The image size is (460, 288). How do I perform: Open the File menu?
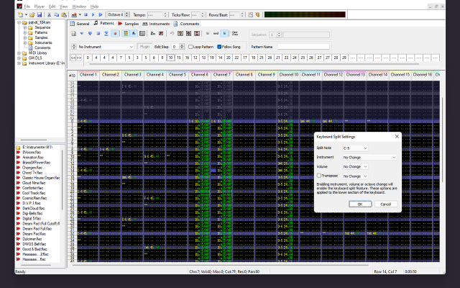click(27, 6)
